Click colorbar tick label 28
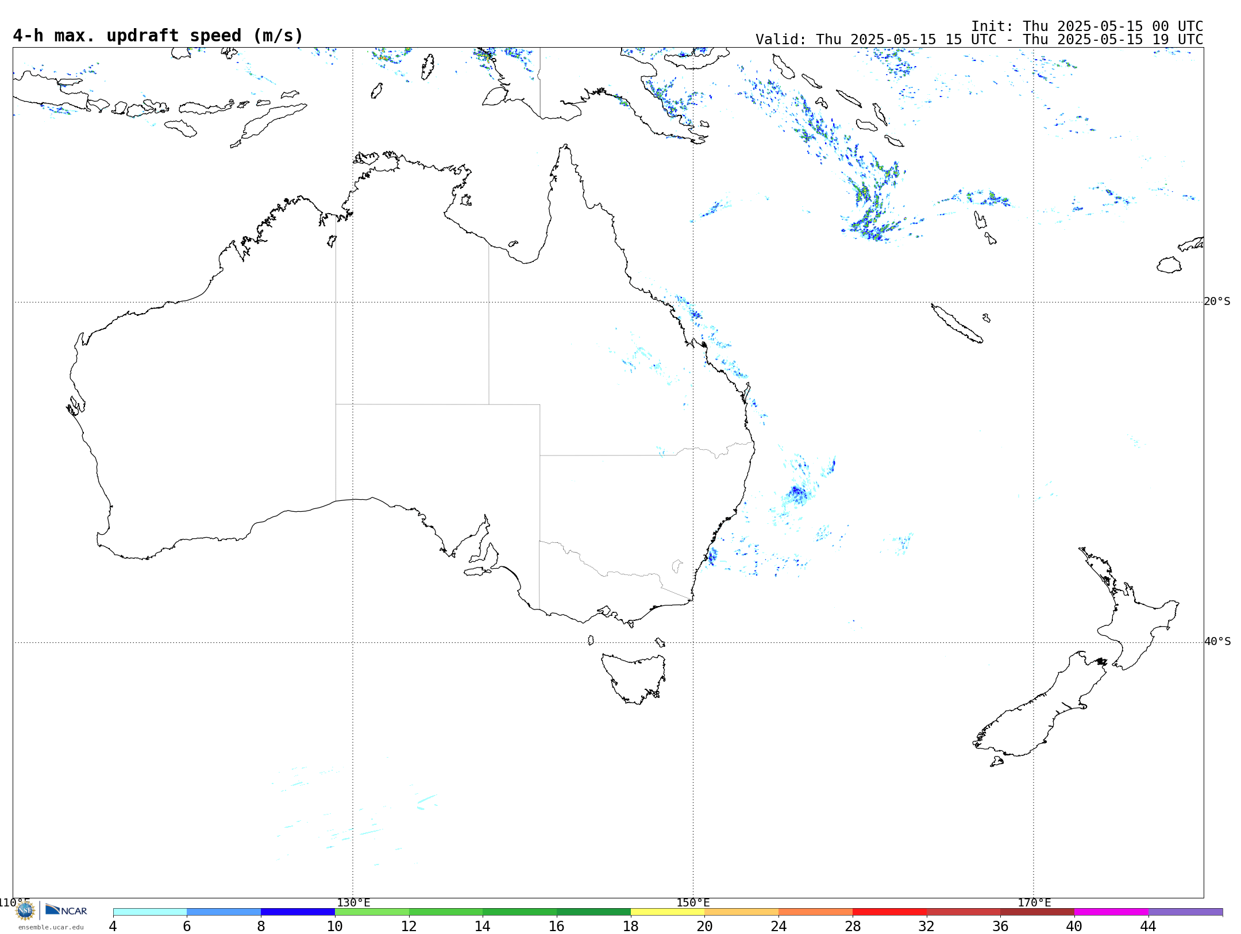Image resolution: width=1241 pixels, height=934 pixels. point(853,927)
